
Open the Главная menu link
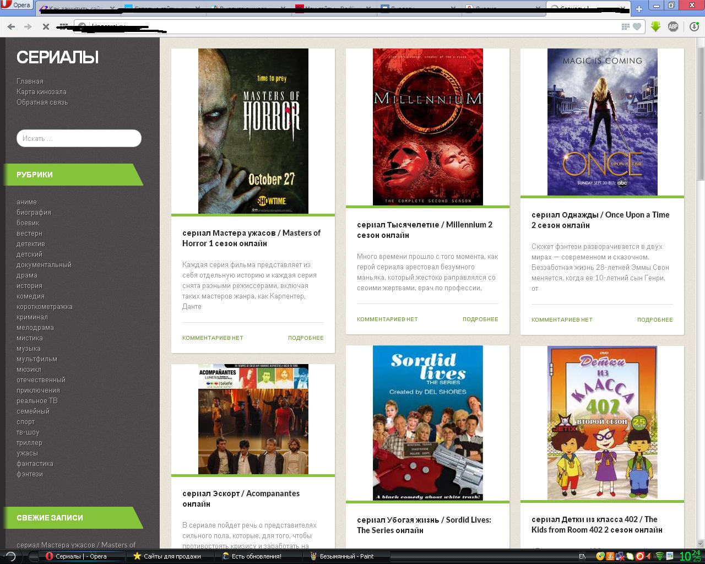coord(30,82)
